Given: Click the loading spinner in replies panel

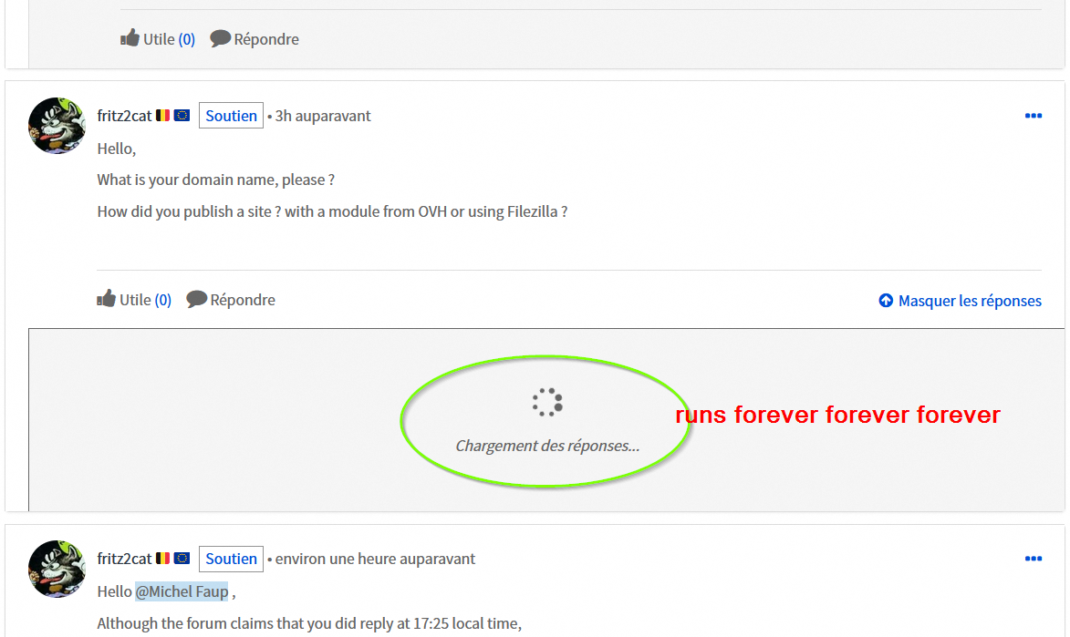Looking at the screenshot, I should click(547, 403).
